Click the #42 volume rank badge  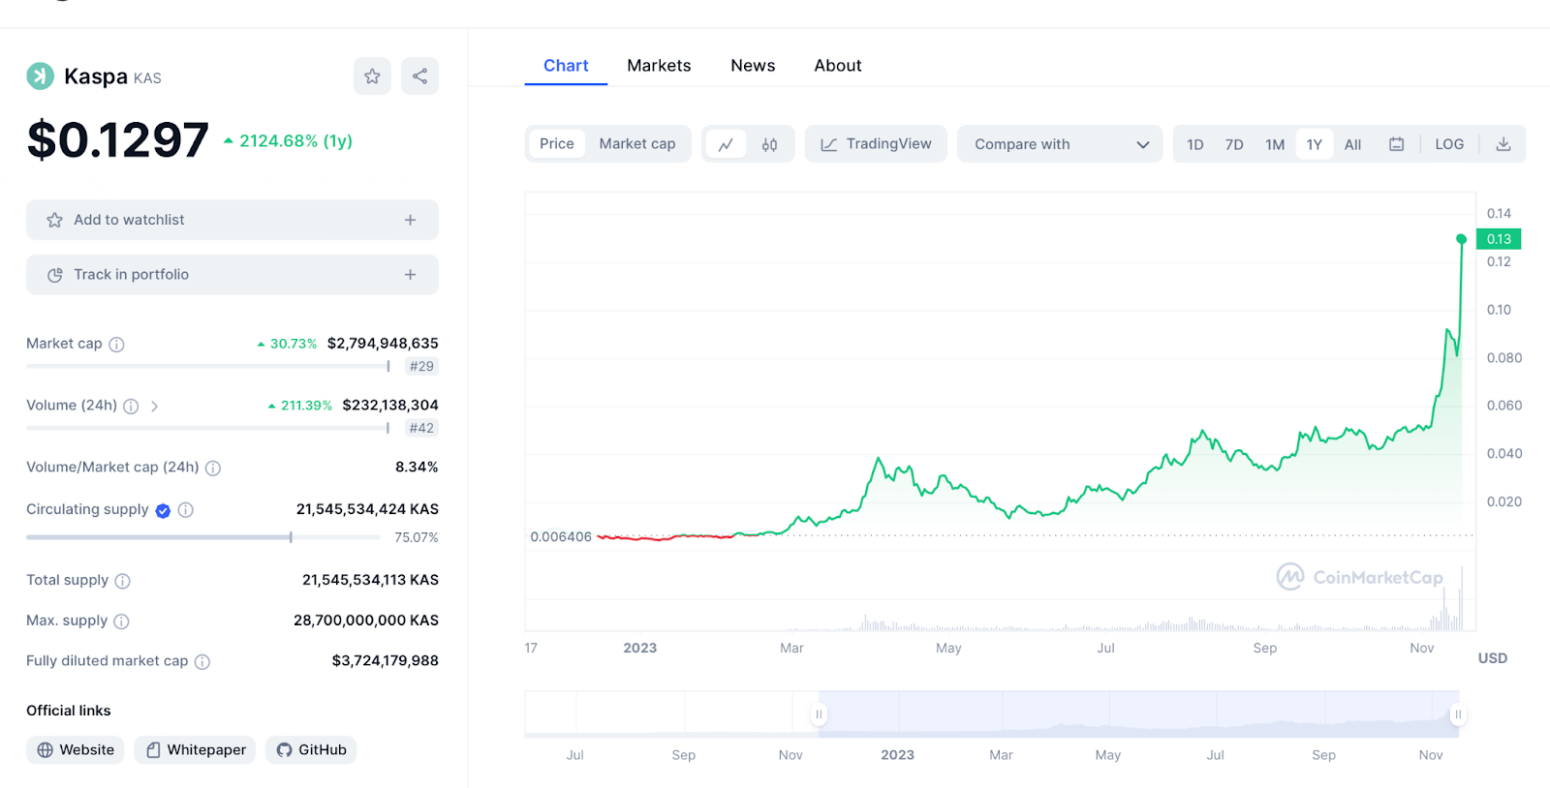[x=421, y=428]
